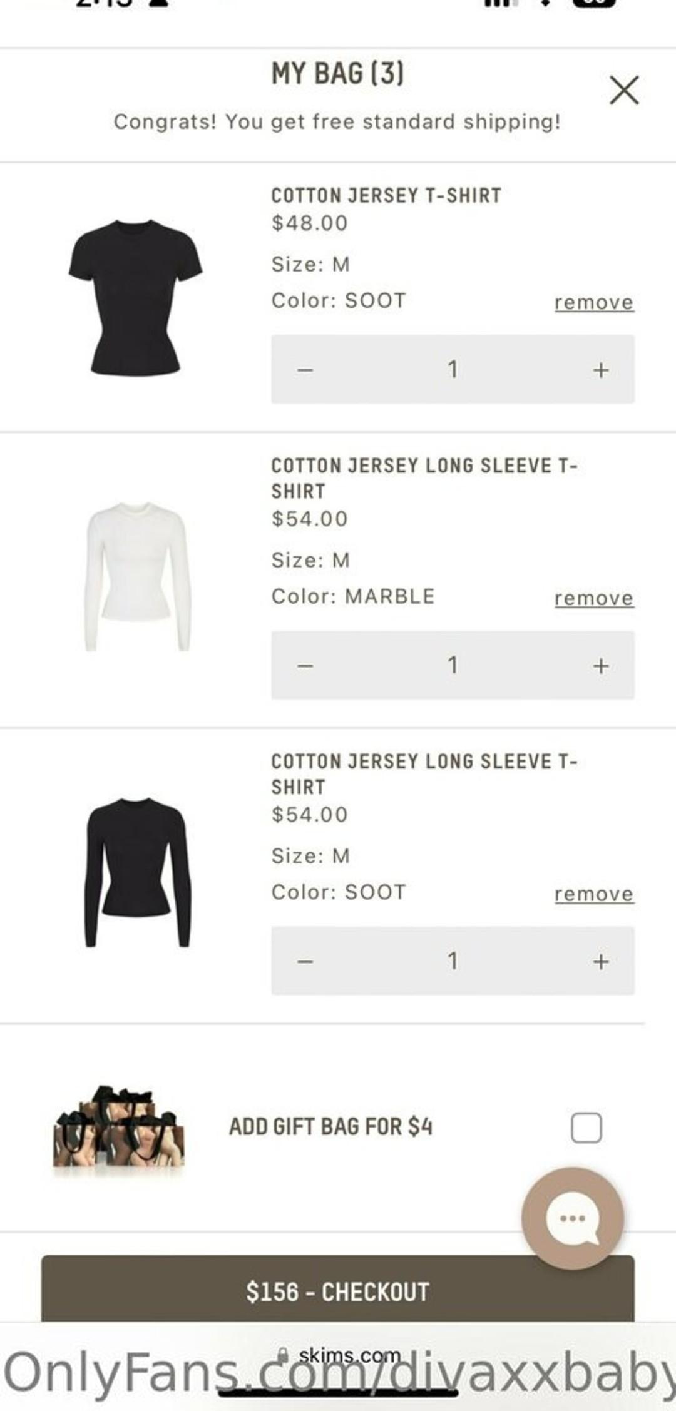Open white Marble long sleeve thumbnail

[137, 576]
